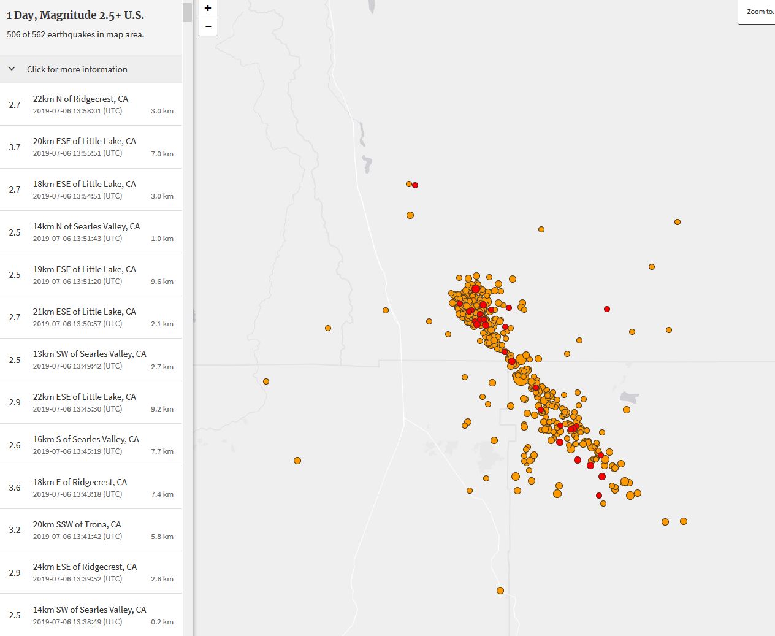Open the 18km ESE of Little Lake 13:54:51 entry
This screenshot has height=636, width=775.
pyautogui.click(x=91, y=190)
